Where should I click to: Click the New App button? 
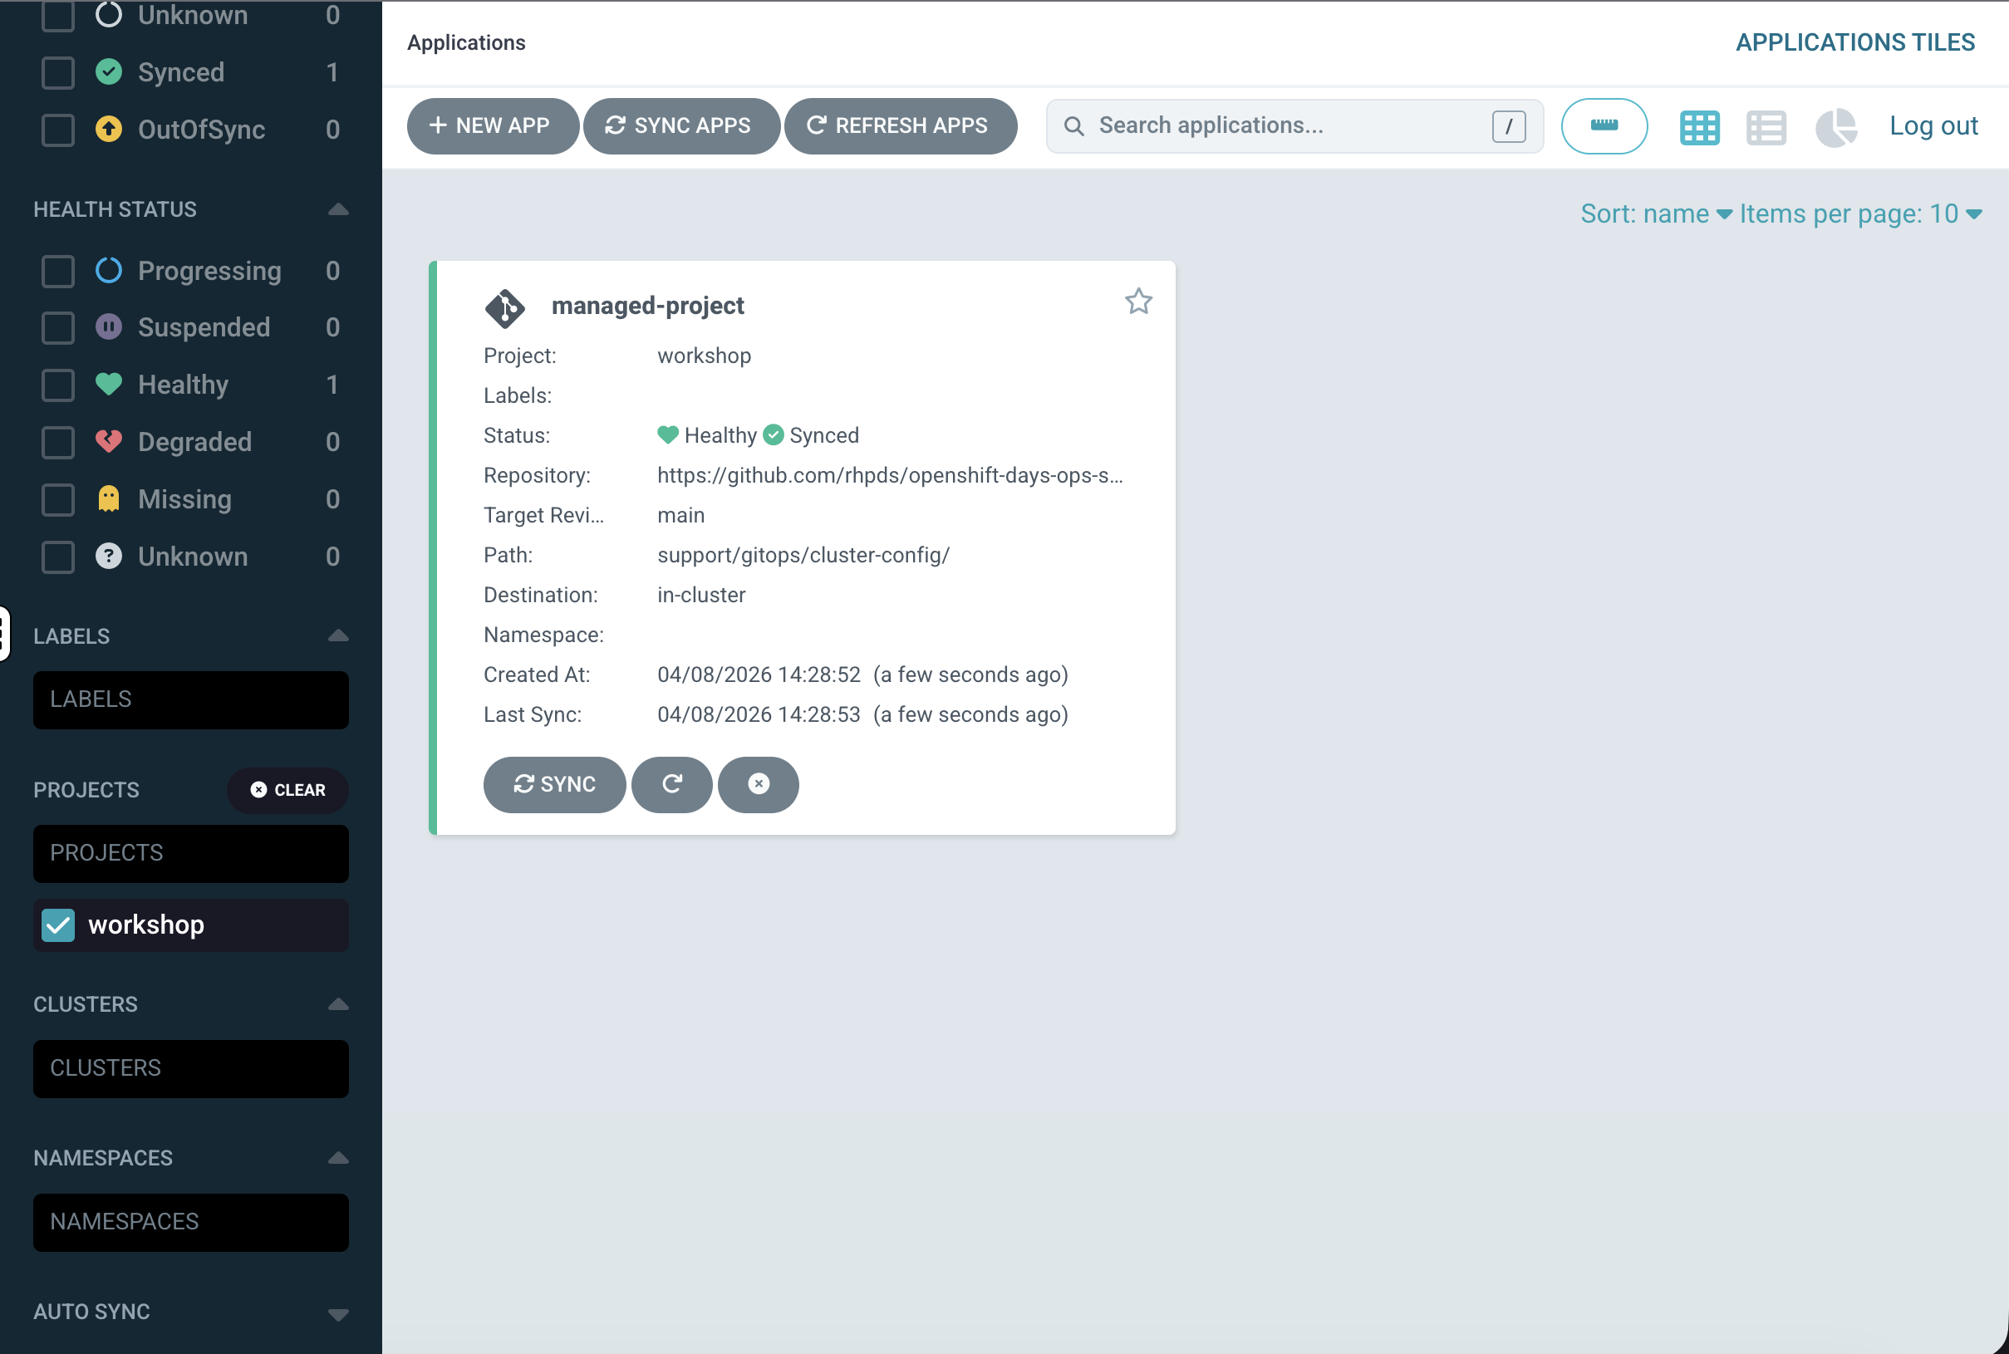click(493, 126)
